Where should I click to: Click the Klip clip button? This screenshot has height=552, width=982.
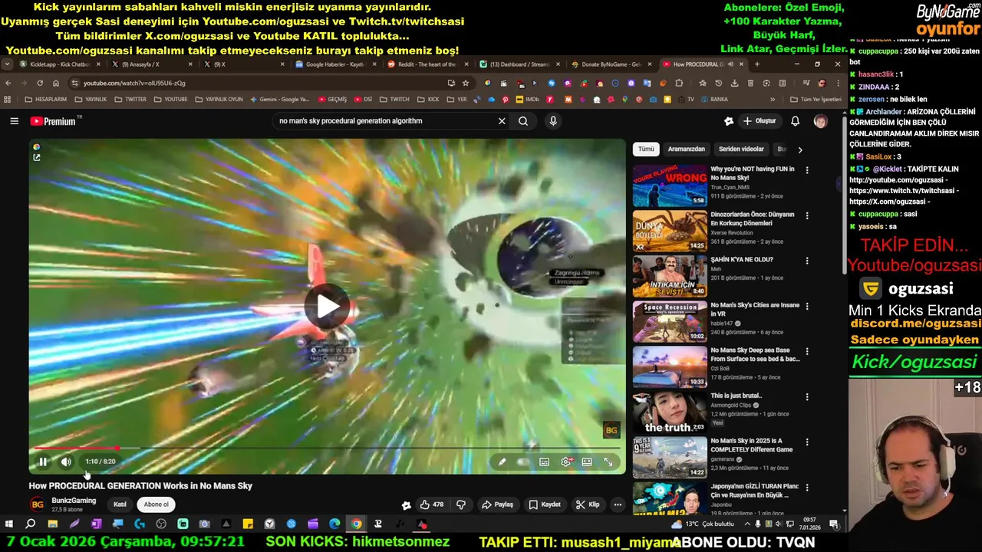coord(588,504)
